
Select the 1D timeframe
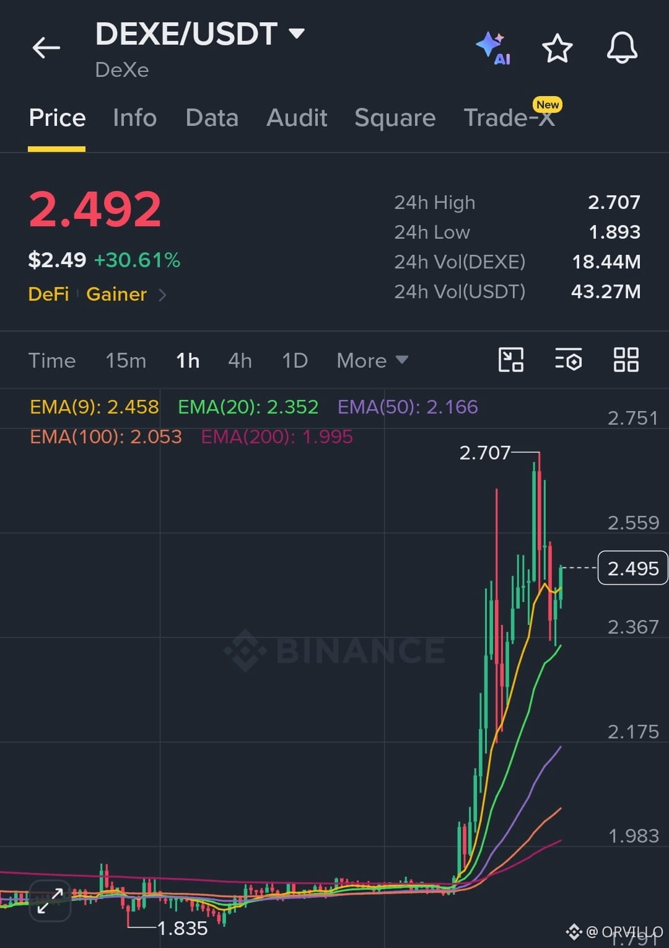click(x=295, y=360)
